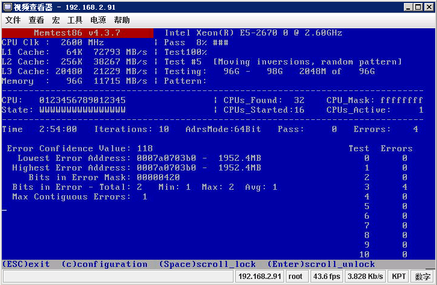Screen dimensions: 437x285
Task: Click the CPUs_Active: 1 text
Action: tap(374, 110)
